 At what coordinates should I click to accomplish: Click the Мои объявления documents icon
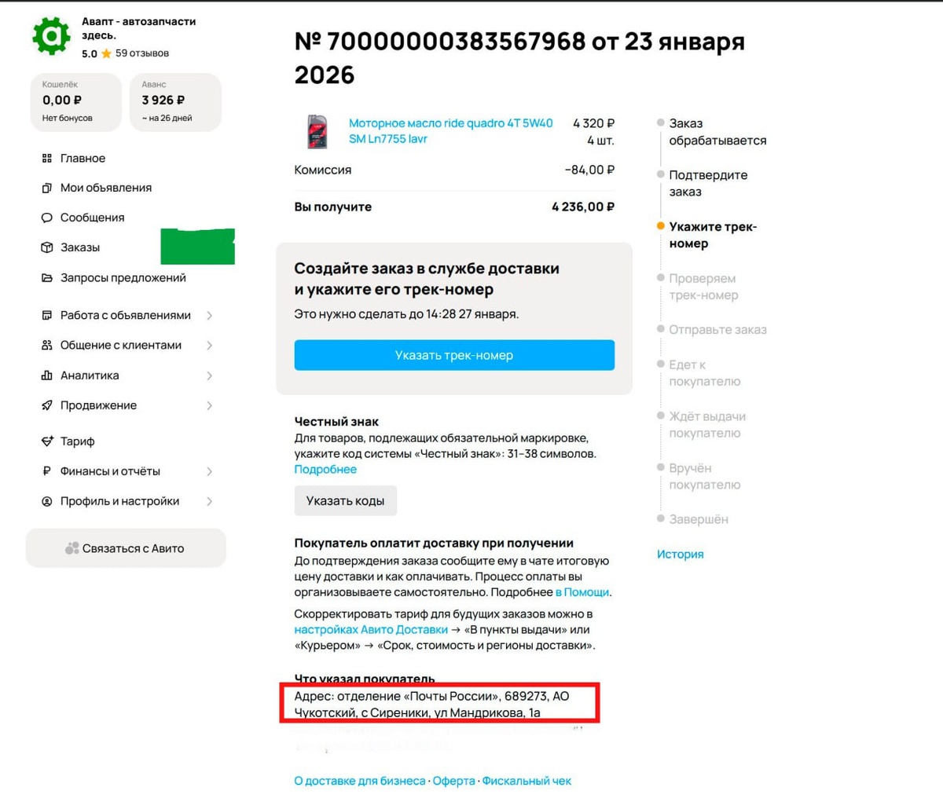(47, 188)
